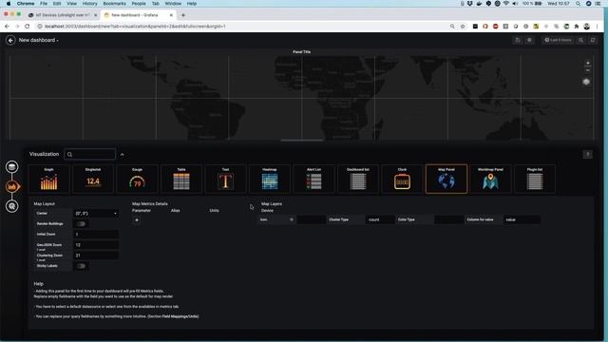This screenshot has width=608, height=342.
Task: Click the Column for value field
Action: click(x=522, y=219)
